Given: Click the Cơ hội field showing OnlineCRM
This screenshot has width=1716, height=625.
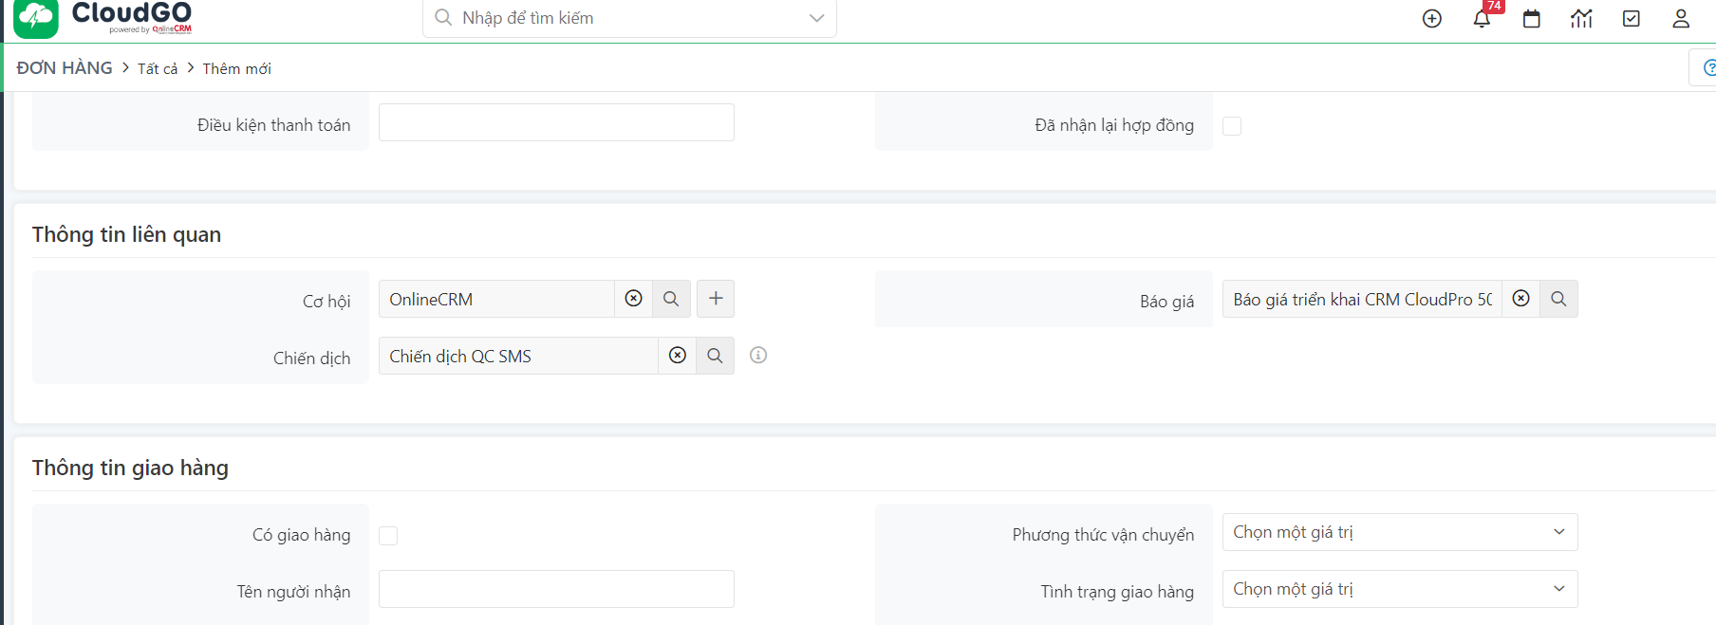Looking at the screenshot, I should click(x=496, y=299).
